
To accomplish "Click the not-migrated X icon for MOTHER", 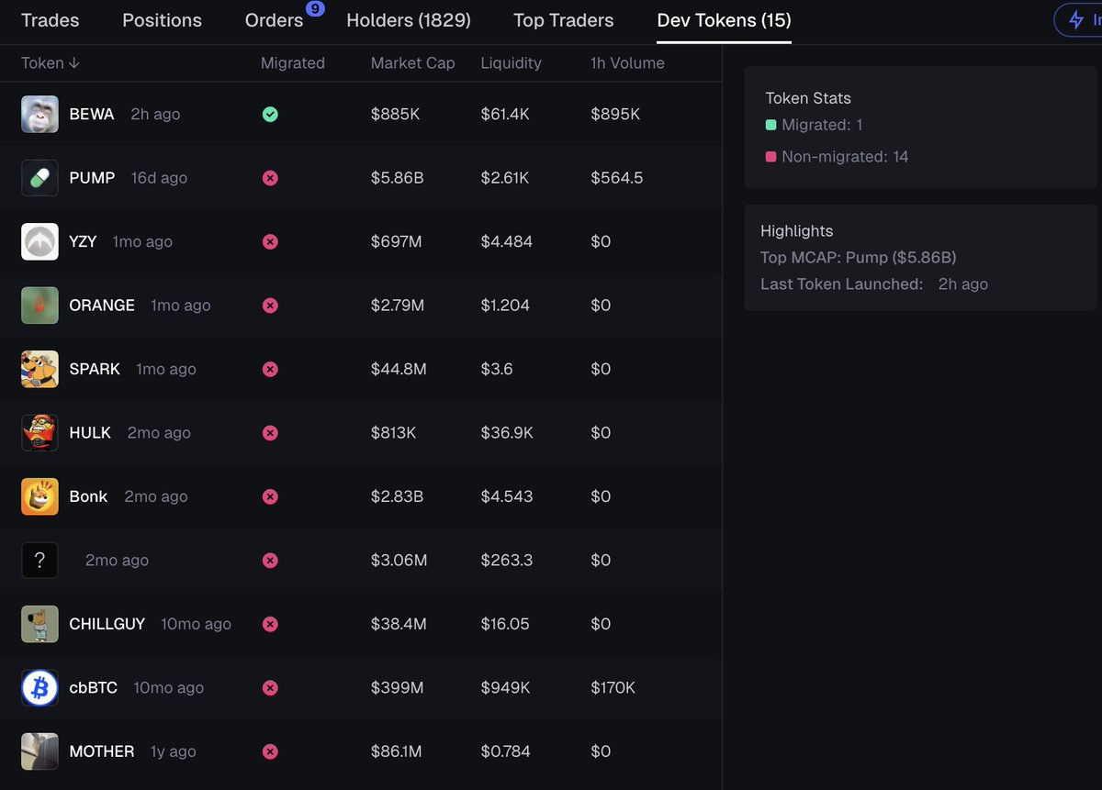I will coord(270,752).
